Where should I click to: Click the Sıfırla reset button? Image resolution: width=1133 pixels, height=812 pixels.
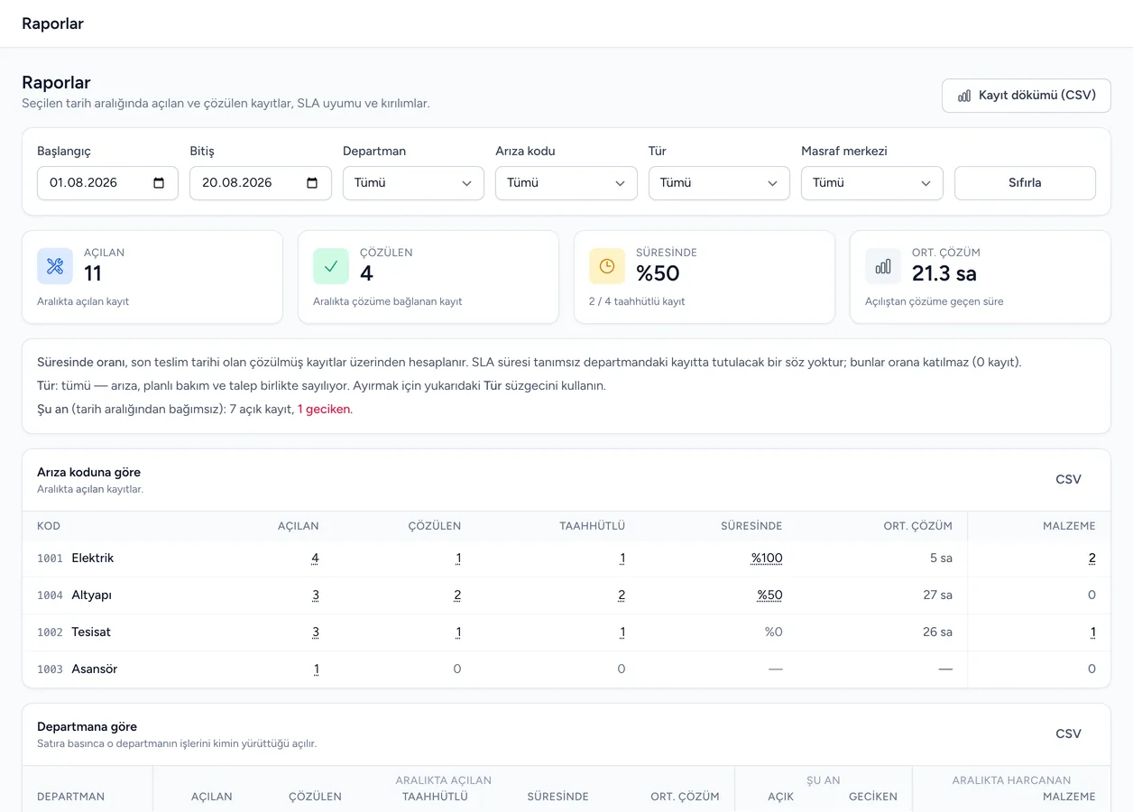(x=1025, y=183)
